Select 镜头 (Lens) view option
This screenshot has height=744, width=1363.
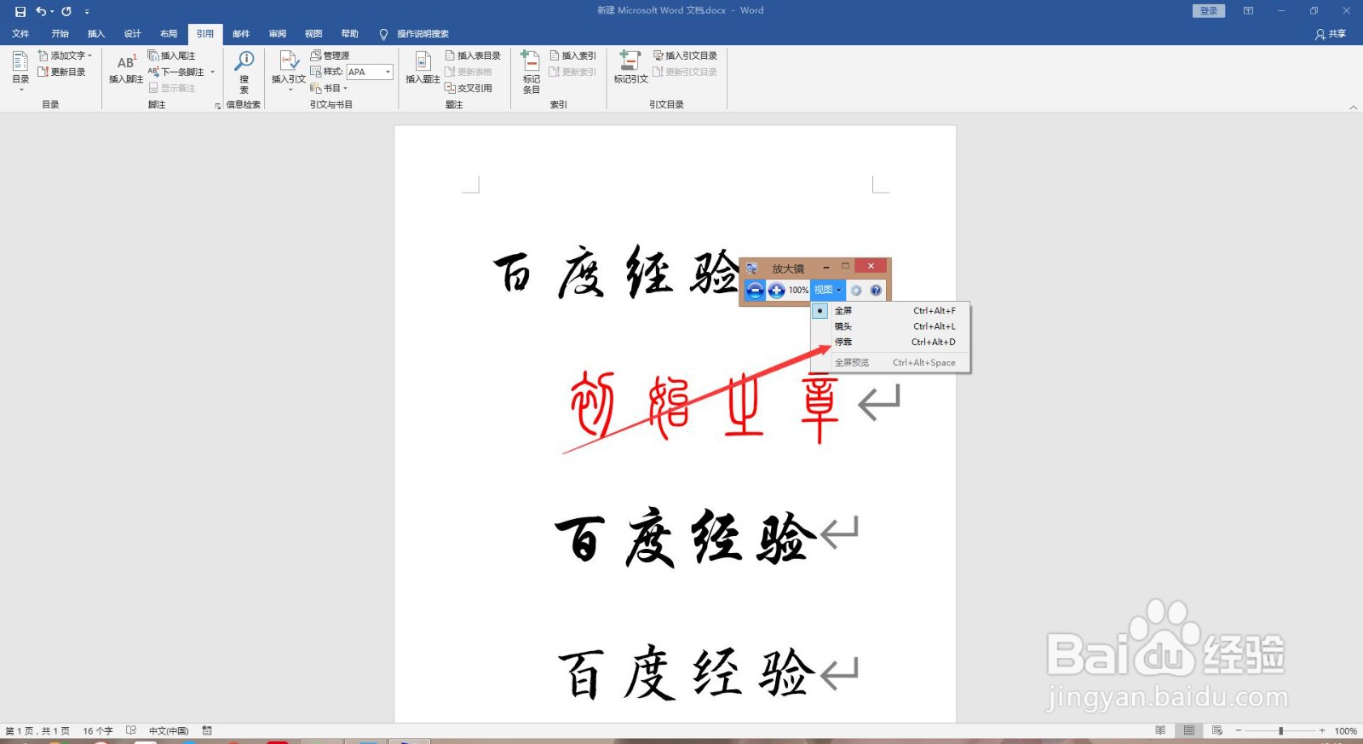pyautogui.click(x=891, y=326)
